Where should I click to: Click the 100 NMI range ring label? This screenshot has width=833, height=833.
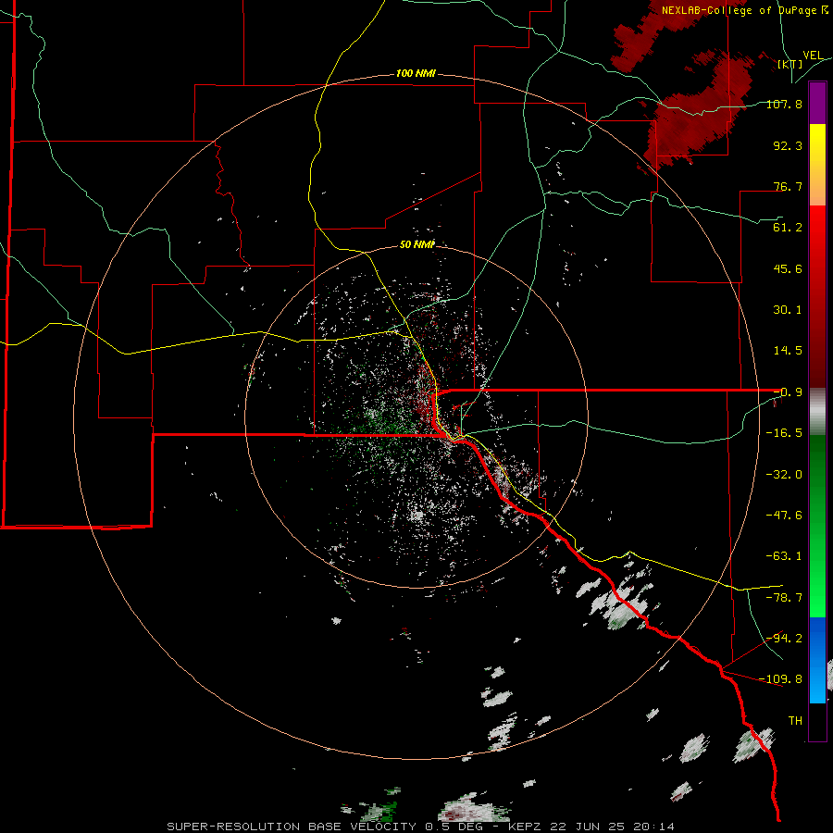pyautogui.click(x=416, y=73)
